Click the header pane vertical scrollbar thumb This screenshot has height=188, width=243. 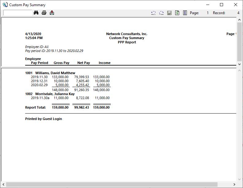[x=239, y=42]
